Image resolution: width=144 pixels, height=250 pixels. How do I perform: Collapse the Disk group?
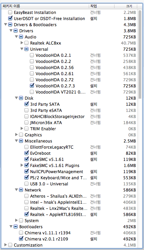tap(16, 98)
